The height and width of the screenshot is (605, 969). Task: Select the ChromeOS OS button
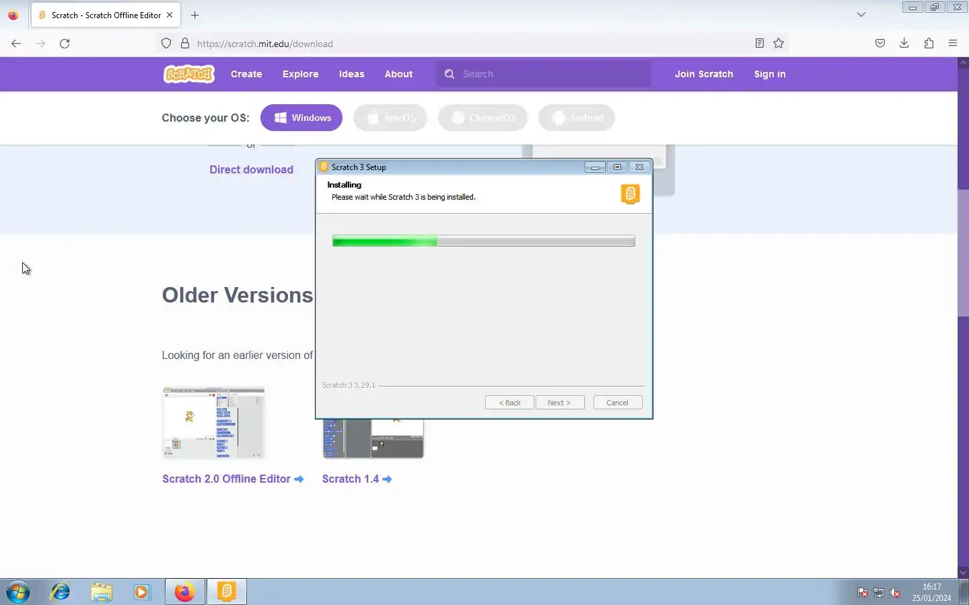(x=482, y=118)
